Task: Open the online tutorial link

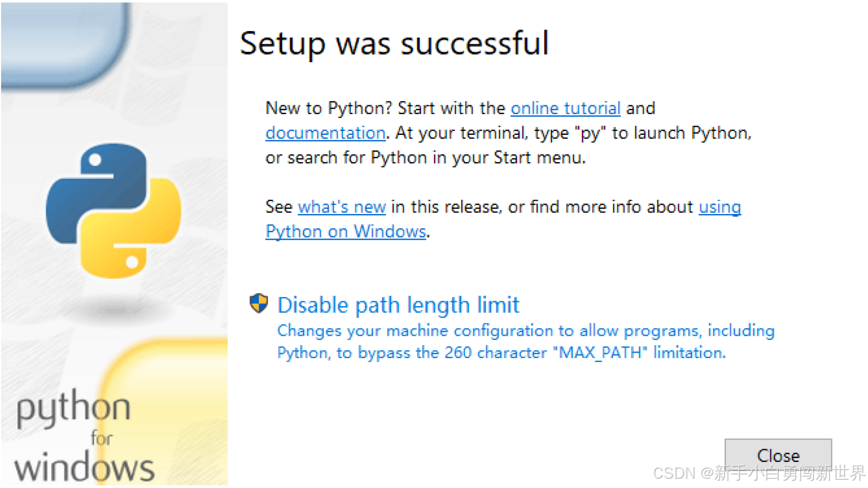Action: click(565, 108)
